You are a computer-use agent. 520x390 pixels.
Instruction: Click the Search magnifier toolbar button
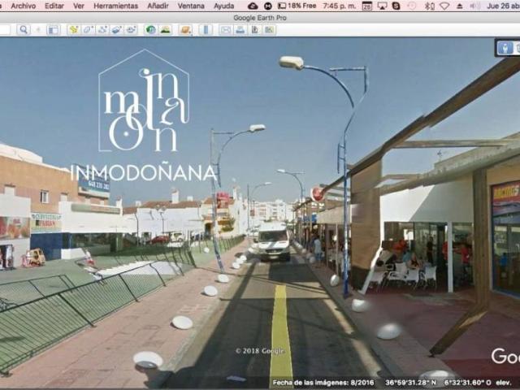click(x=24, y=30)
